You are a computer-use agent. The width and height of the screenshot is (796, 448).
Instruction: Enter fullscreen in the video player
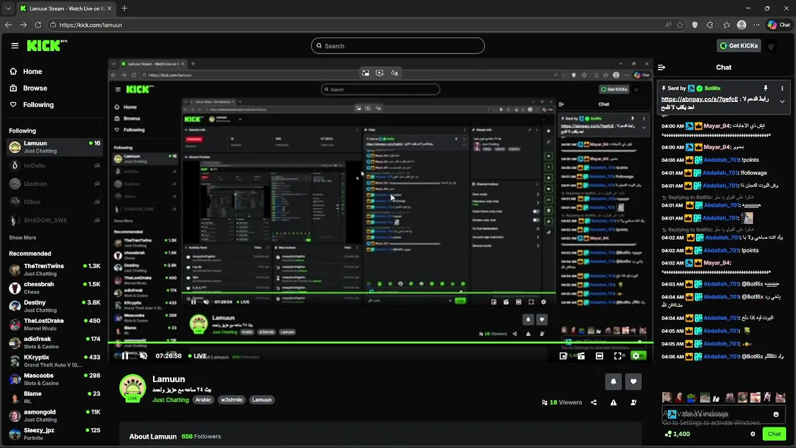(618, 356)
